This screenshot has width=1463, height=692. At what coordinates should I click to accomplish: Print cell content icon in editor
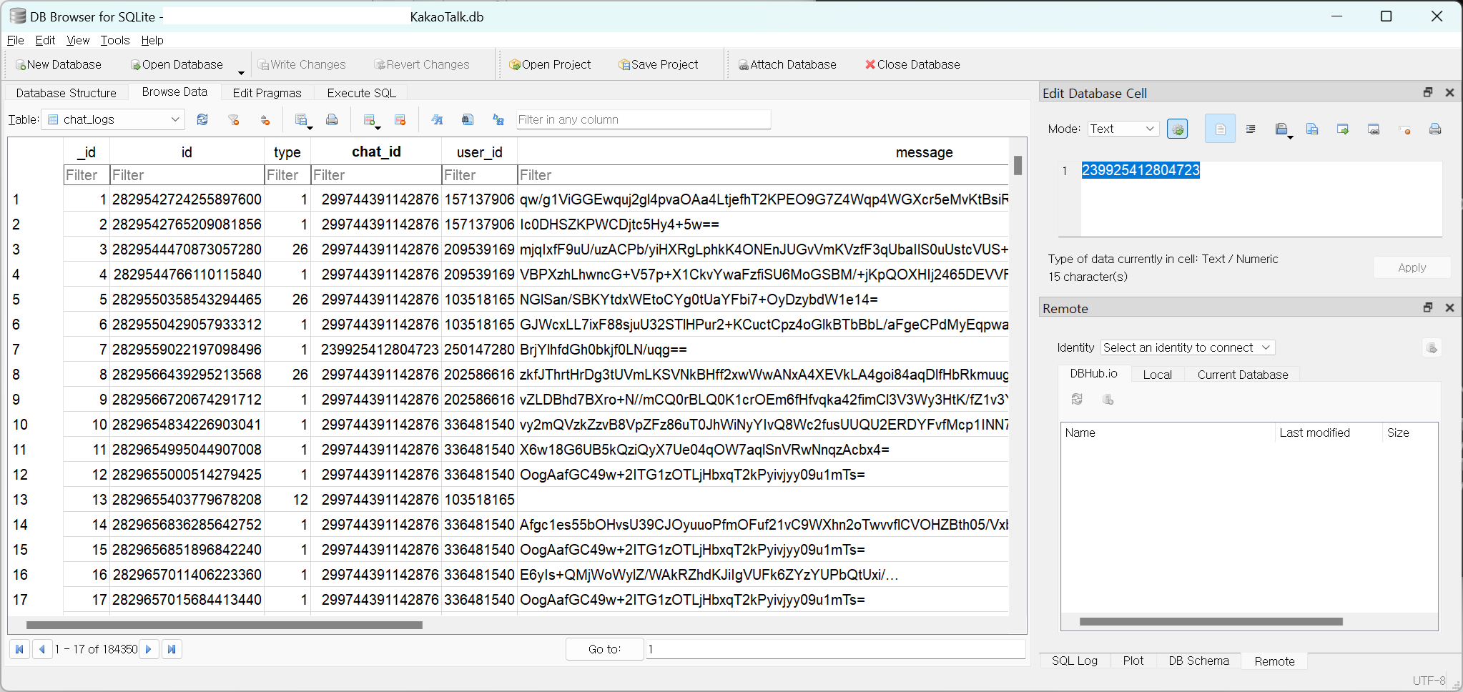pos(1435,129)
